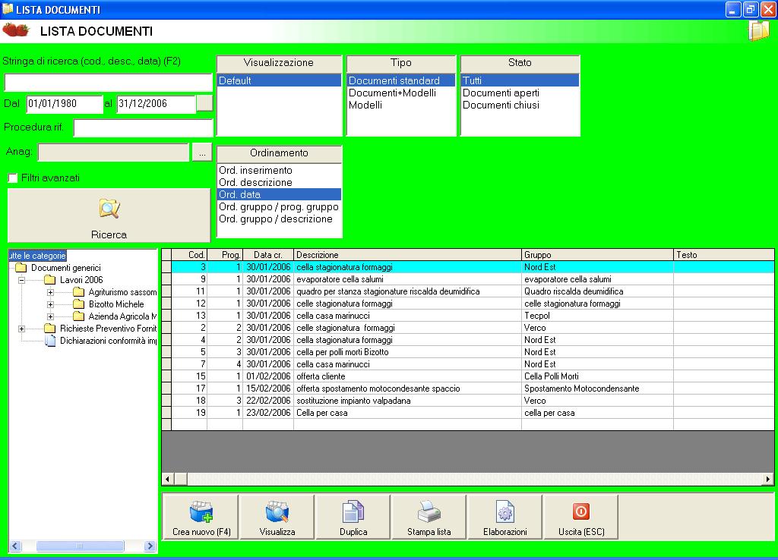Choose Ord. inserimento sorting

tap(280, 170)
